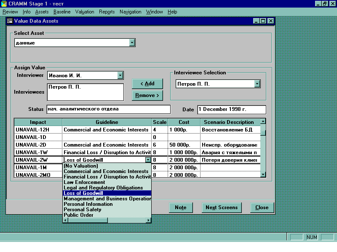Collapse the Guideline dropdown in UNAVAIL-2W row
This screenshot has width=337, height=252.
(148, 160)
